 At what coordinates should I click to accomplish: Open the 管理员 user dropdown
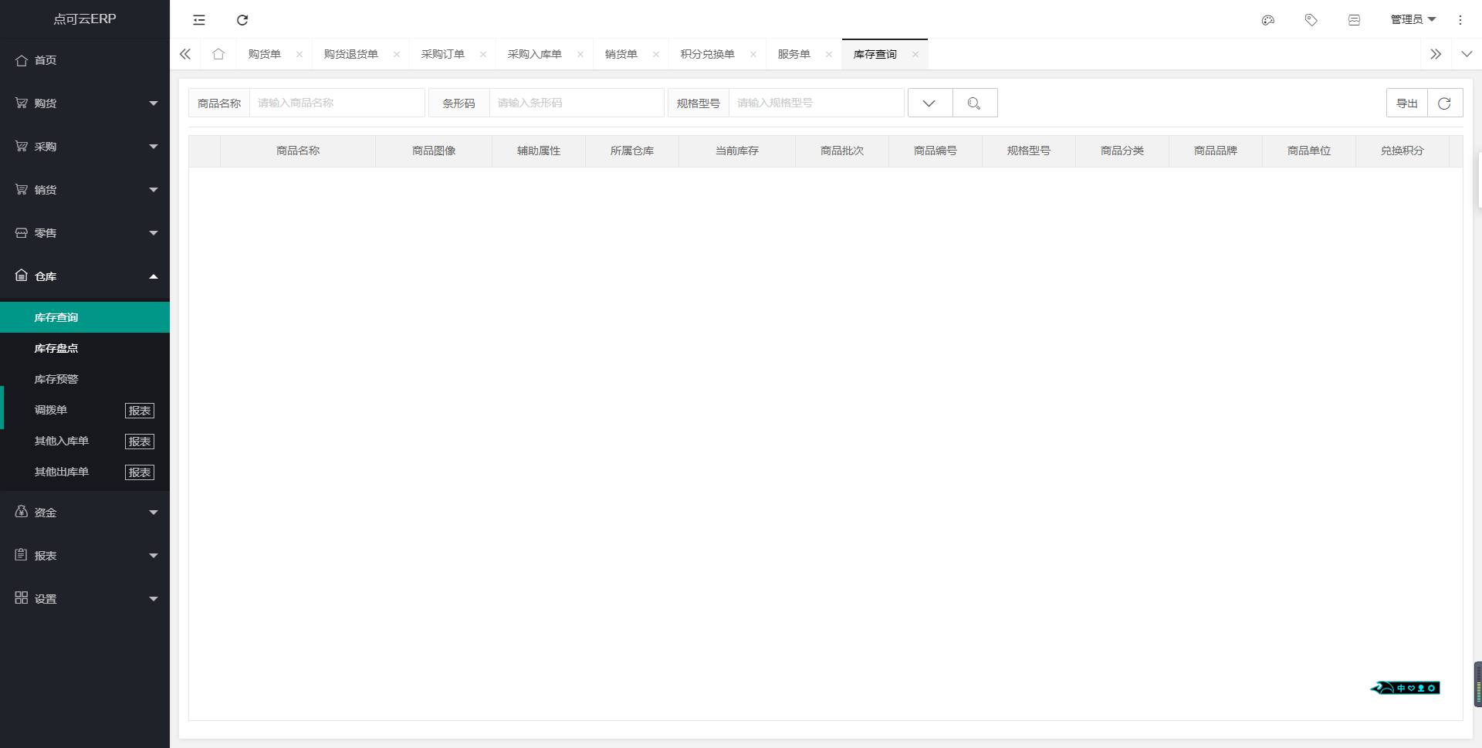click(x=1413, y=20)
